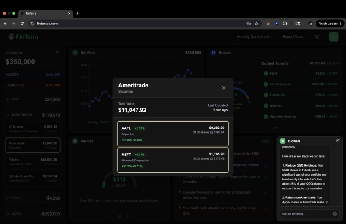Close the FinTerra browser tab

(x=69, y=13)
